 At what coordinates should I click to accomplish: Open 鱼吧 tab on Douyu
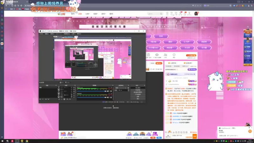tap(111, 14)
